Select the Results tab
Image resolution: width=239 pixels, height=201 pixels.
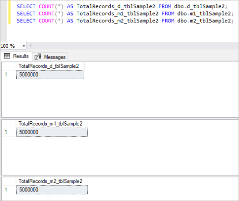click(16, 56)
